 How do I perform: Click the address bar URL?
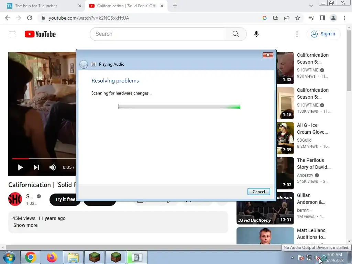[x=89, y=18]
